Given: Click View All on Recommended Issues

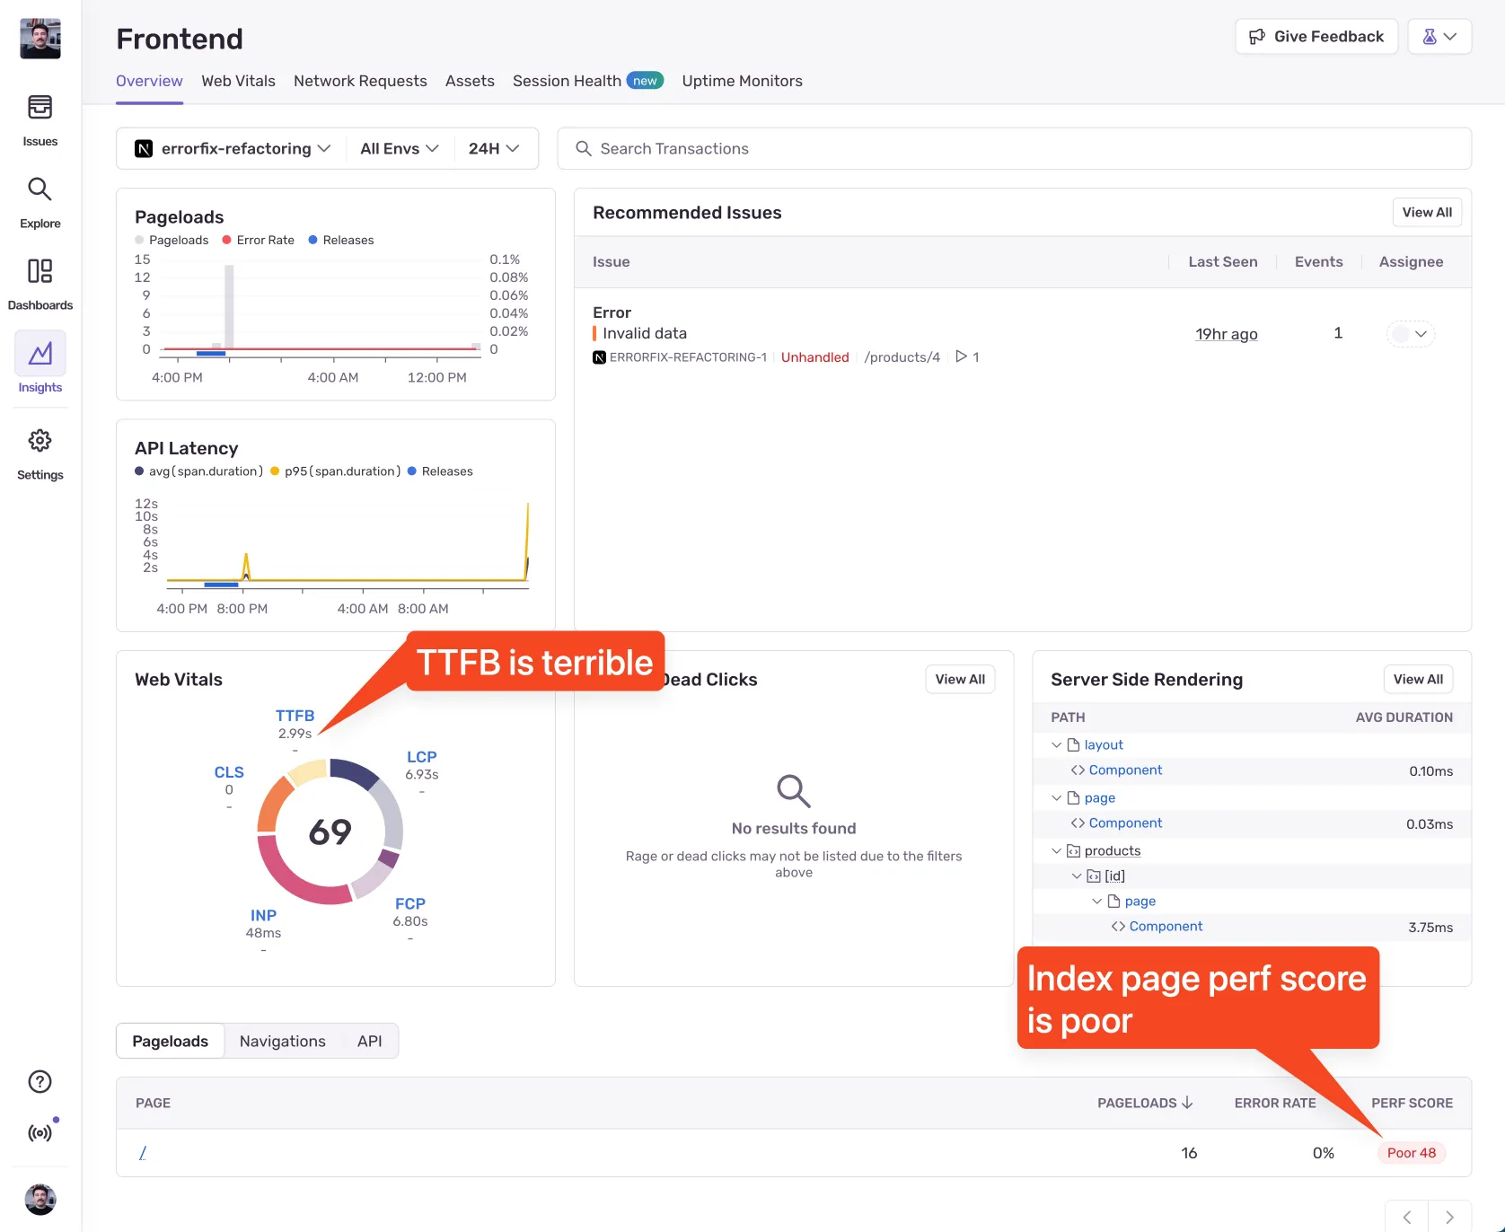Looking at the screenshot, I should tap(1427, 212).
